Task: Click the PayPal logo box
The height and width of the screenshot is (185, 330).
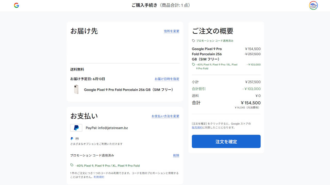Action: (76, 128)
